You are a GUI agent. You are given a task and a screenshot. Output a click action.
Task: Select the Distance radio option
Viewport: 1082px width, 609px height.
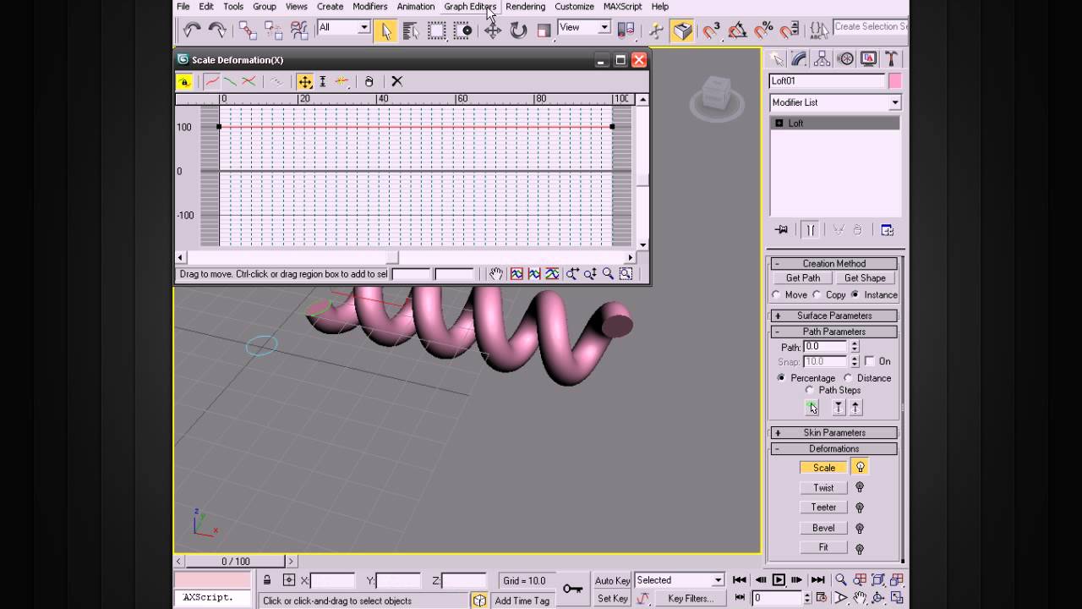(x=848, y=378)
